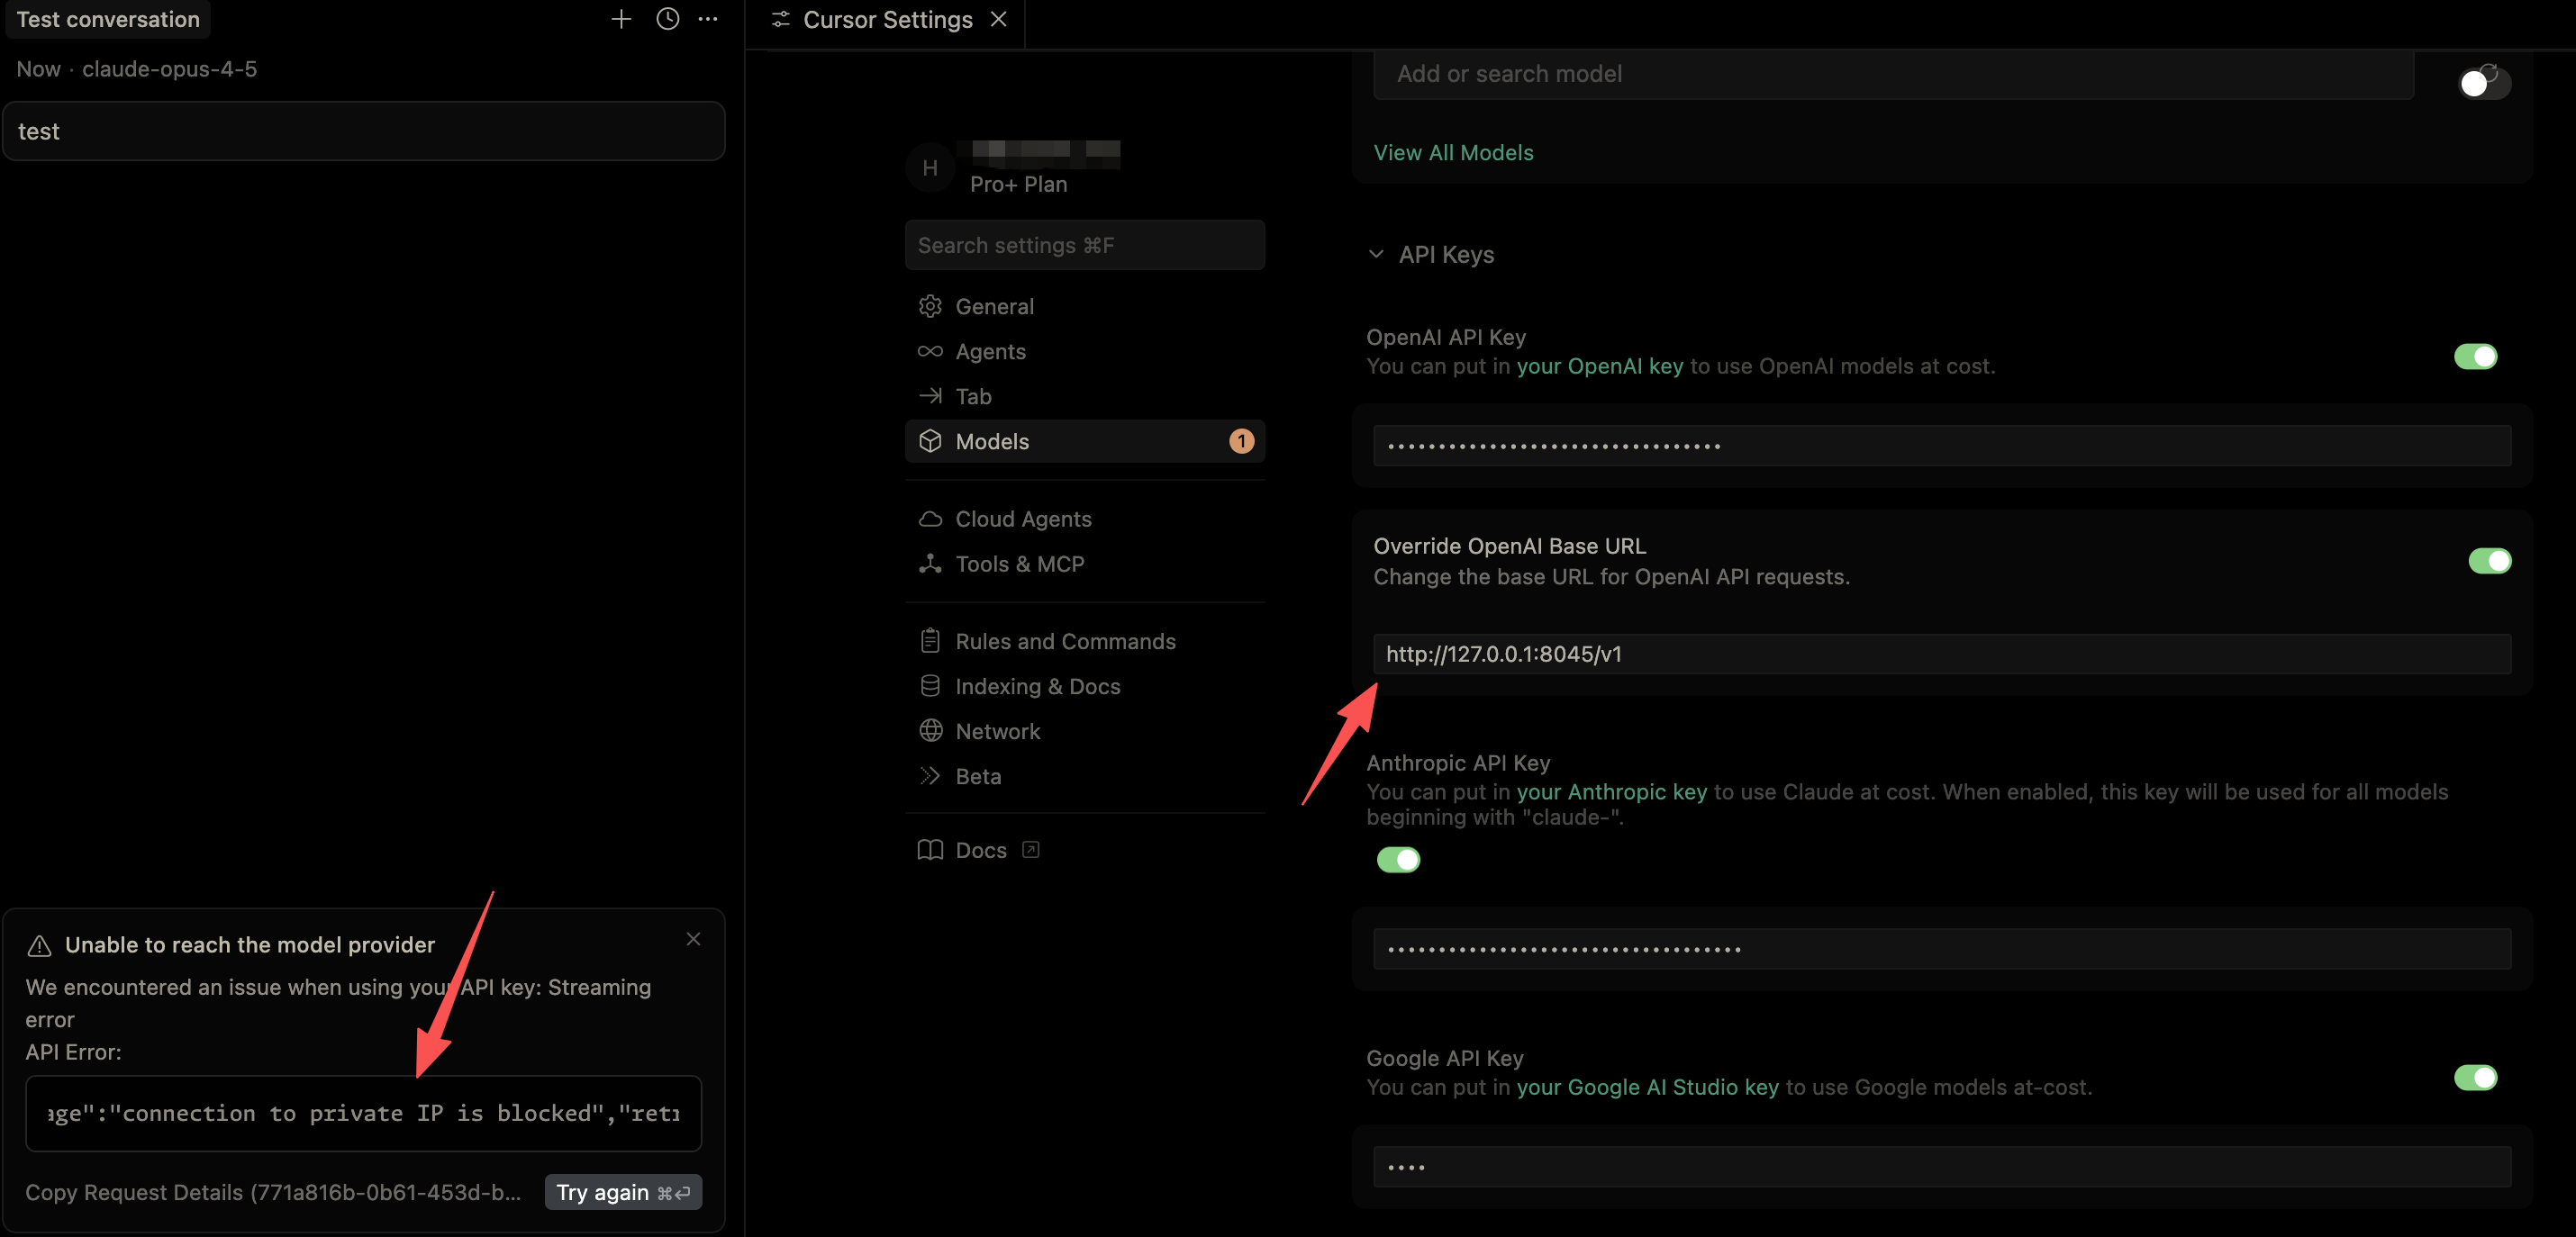Open chat history clock icon
The height and width of the screenshot is (1237, 2576).
[667, 19]
